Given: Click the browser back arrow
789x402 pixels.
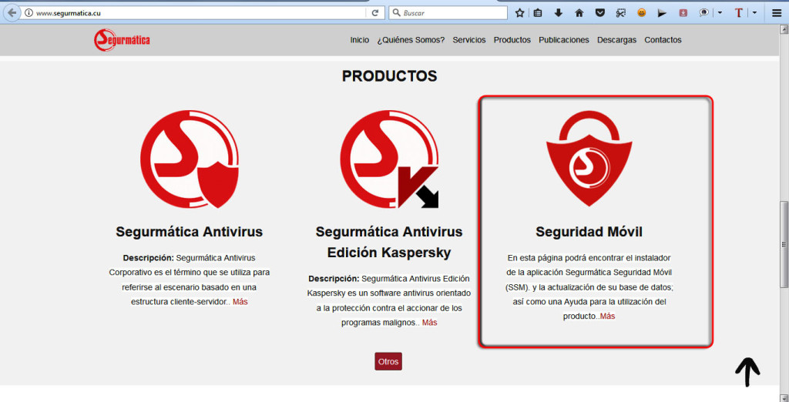Looking at the screenshot, I should pyautogui.click(x=12, y=13).
